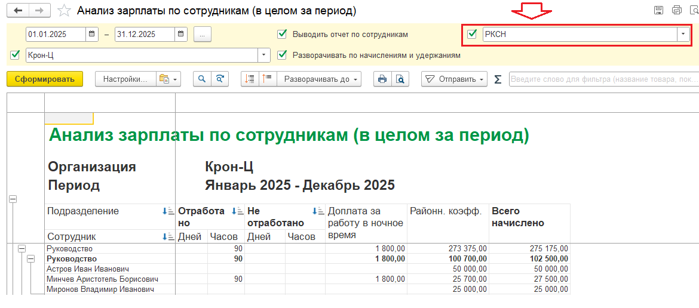This screenshot has height=308, width=699.
Task: Toggle the checkbox next to РКСН
Action: coord(472,34)
